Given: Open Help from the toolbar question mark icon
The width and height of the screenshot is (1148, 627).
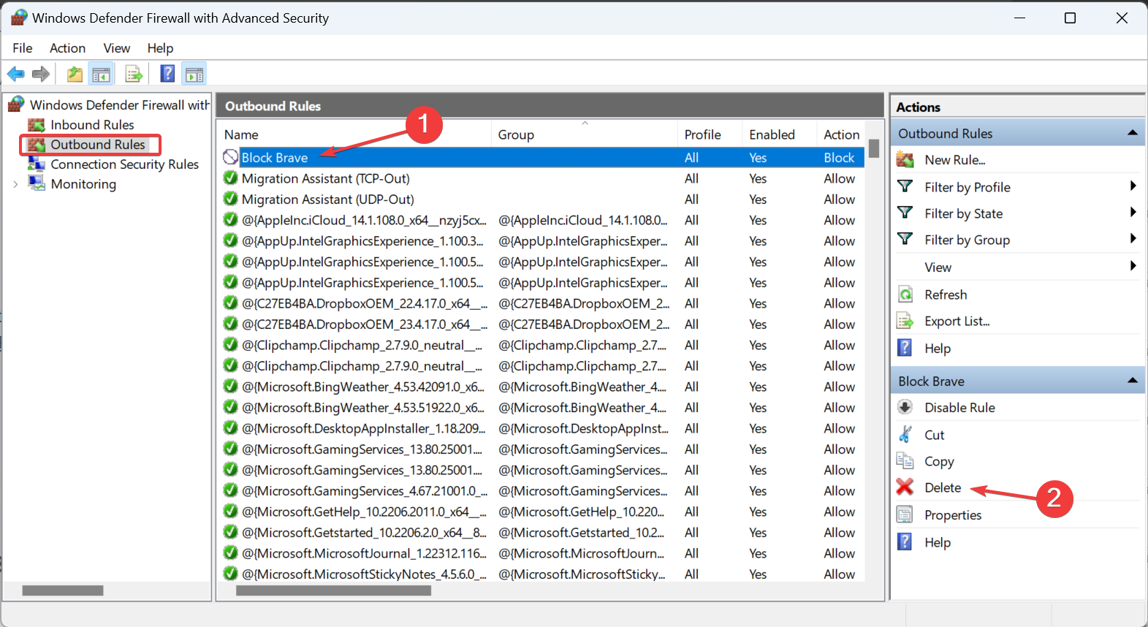Looking at the screenshot, I should coord(167,74).
